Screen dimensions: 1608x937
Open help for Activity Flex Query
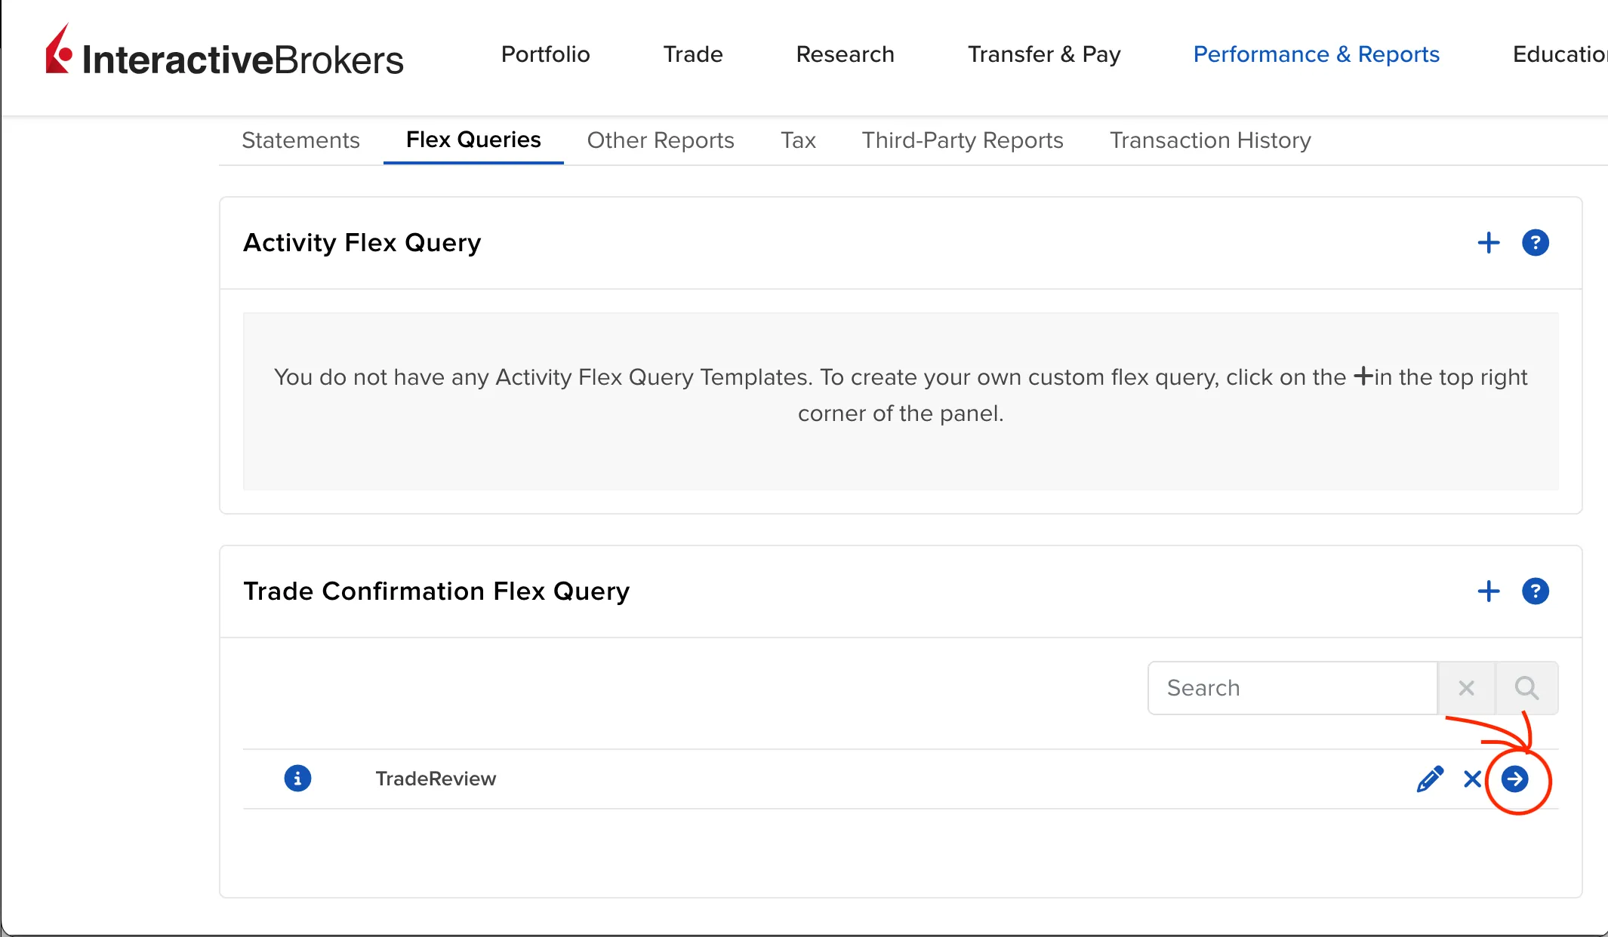(x=1536, y=243)
